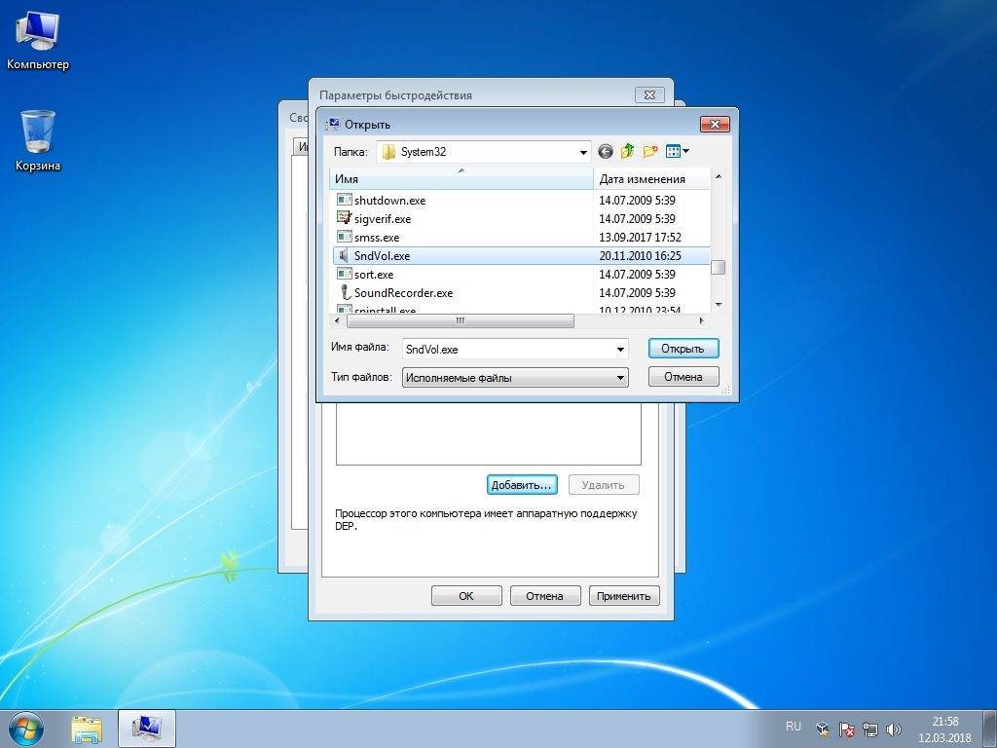Create a new folder icon
This screenshot has width=997, height=748.
[x=650, y=151]
